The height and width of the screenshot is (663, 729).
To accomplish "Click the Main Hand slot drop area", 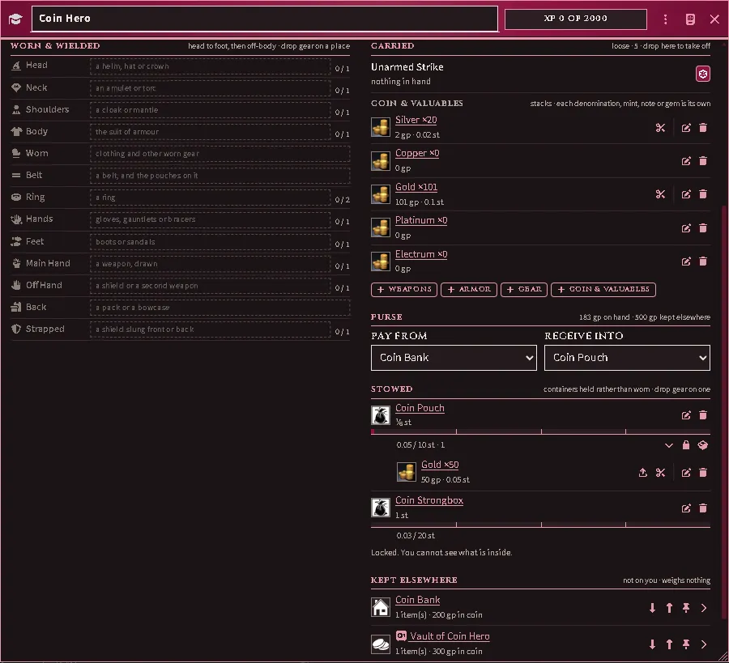I will tap(210, 264).
